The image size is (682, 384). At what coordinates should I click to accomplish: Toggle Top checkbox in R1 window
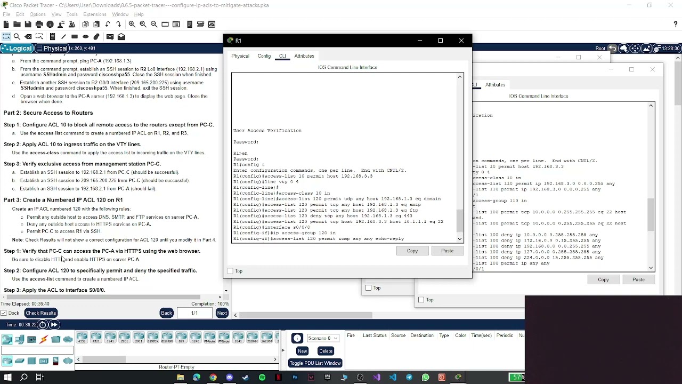pos(230,271)
